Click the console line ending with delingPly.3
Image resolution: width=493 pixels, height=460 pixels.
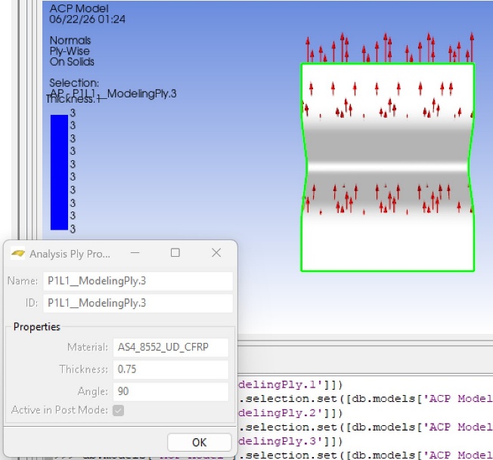pos(290,441)
